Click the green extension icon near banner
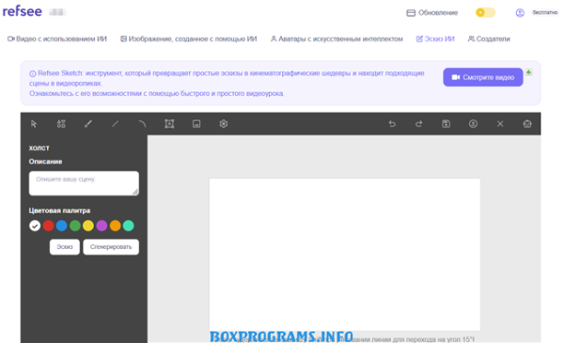The height and width of the screenshot is (343, 564). (x=528, y=72)
